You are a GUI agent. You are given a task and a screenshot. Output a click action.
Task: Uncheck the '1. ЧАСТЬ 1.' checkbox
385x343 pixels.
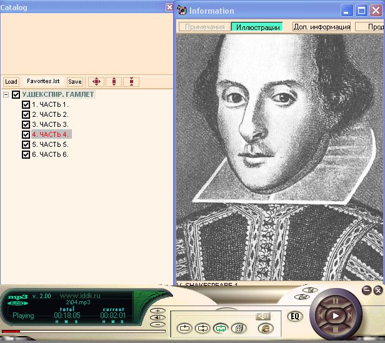click(26, 104)
